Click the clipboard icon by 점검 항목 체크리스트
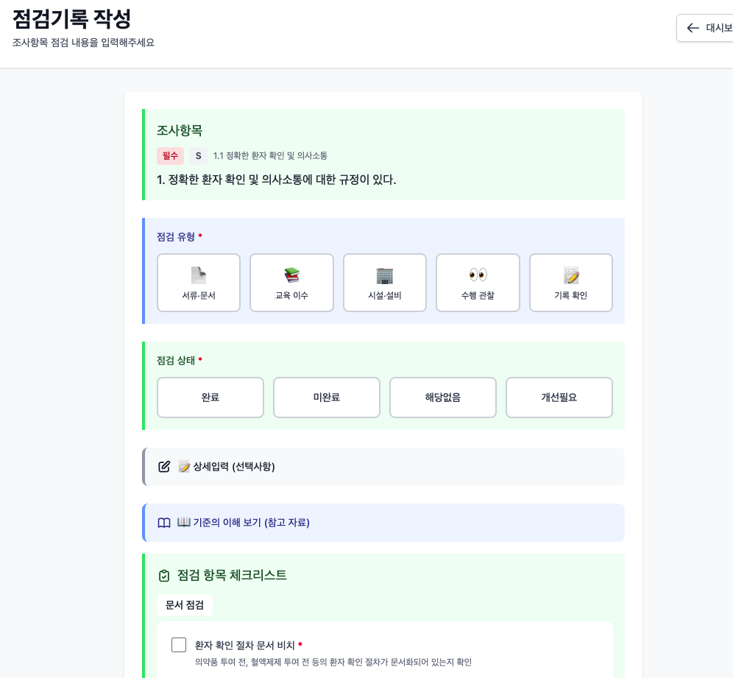Image resolution: width=733 pixels, height=678 pixels. pyautogui.click(x=163, y=575)
